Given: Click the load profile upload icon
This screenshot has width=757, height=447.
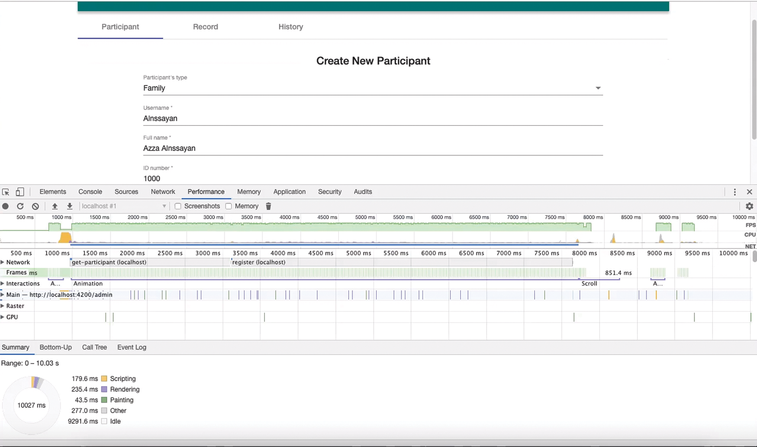Looking at the screenshot, I should [x=55, y=206].
